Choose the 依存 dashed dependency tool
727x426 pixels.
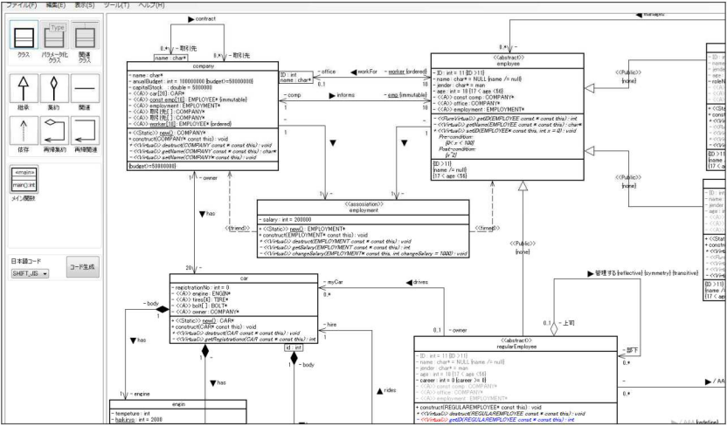(x=24, y=131)
